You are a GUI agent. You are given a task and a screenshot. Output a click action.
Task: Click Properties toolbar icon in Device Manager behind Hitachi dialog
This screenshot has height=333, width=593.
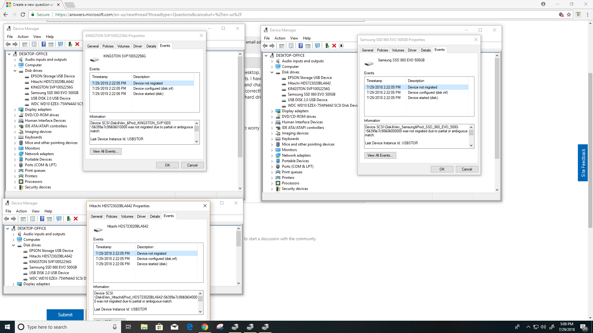[x=32, y=219]
